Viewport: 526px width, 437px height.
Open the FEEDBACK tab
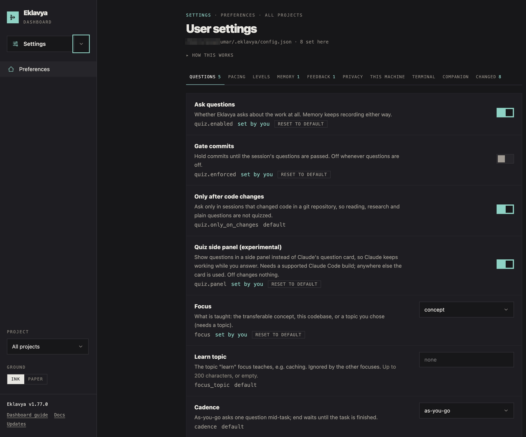(321, 77)
